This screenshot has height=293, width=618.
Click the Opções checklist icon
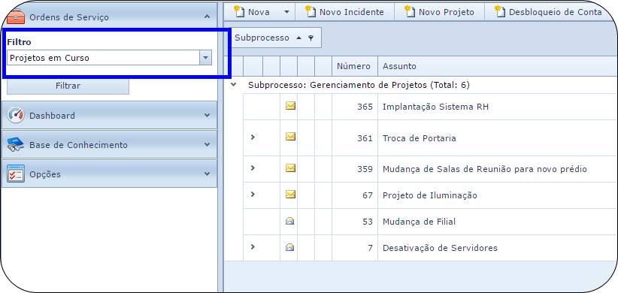point(16,174)
